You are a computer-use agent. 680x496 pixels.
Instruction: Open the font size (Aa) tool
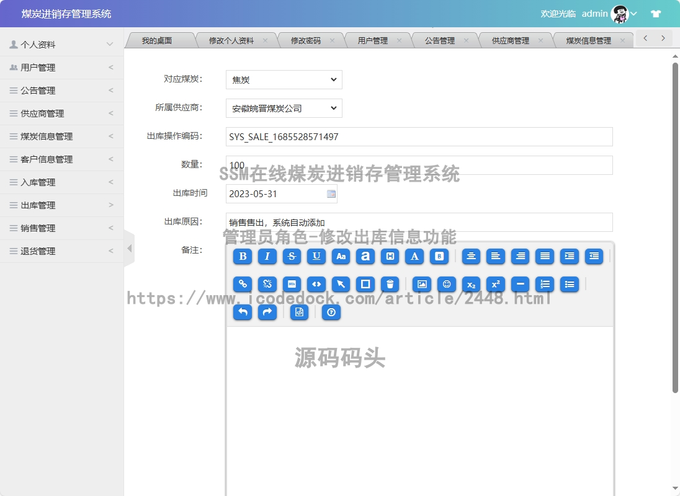tap(341, 257)
